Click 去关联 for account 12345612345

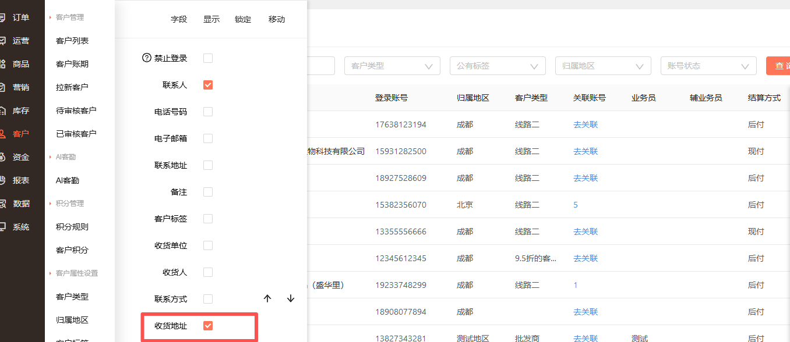click(586, 258)
